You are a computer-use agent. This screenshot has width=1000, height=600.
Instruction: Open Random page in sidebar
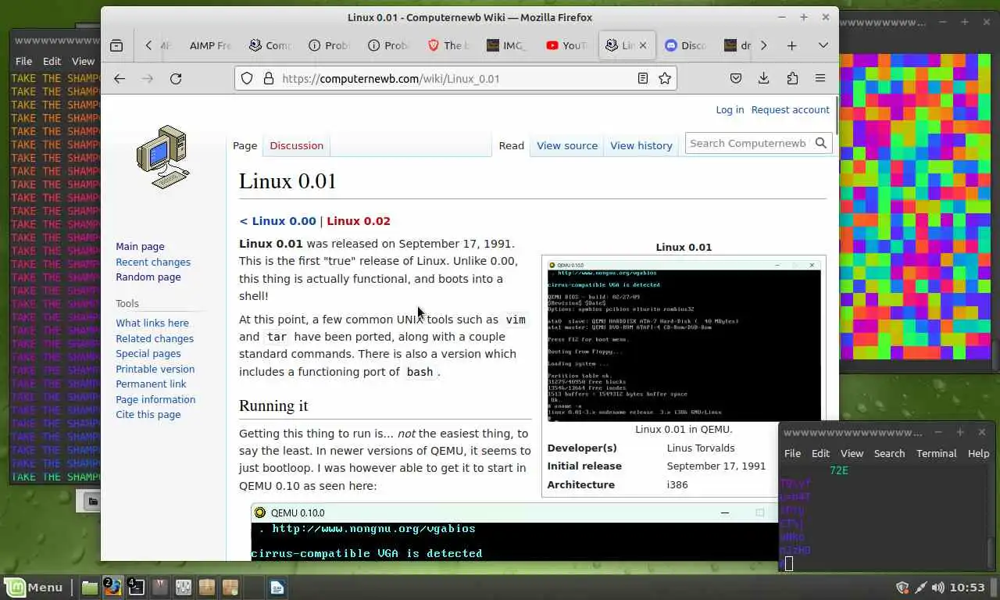(148, 277)
